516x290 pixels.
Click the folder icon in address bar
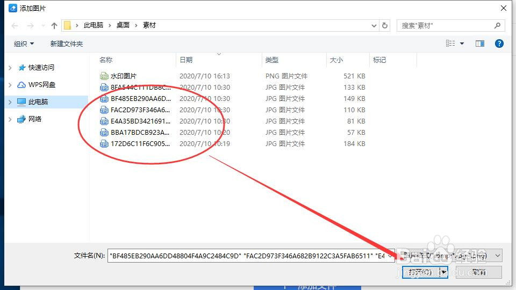click(x=67, y=25)
